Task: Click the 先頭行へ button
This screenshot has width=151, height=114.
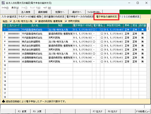Action: coord(60,12)
